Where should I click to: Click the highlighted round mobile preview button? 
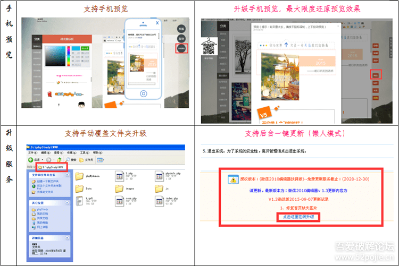181,48
